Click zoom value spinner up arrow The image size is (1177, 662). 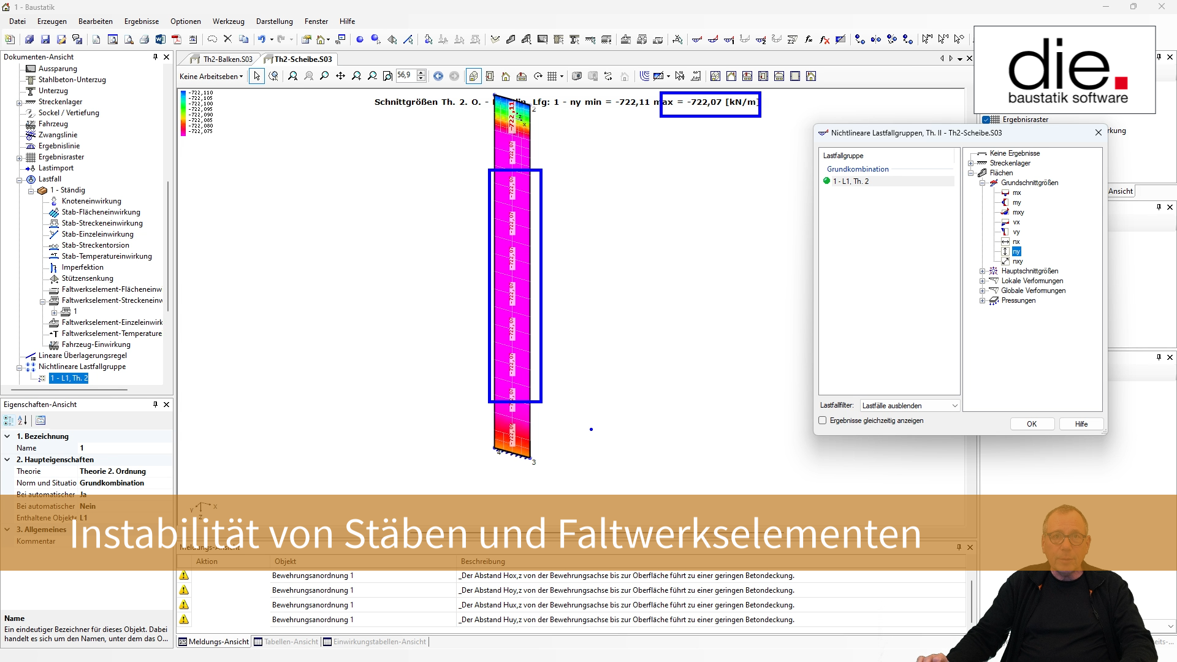pos(421,73)
